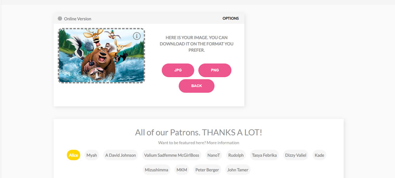Click the Myah patron tag

click(x=92, y=155)
